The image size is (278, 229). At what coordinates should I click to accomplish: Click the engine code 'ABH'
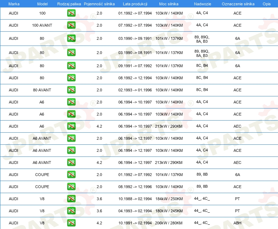237,223
